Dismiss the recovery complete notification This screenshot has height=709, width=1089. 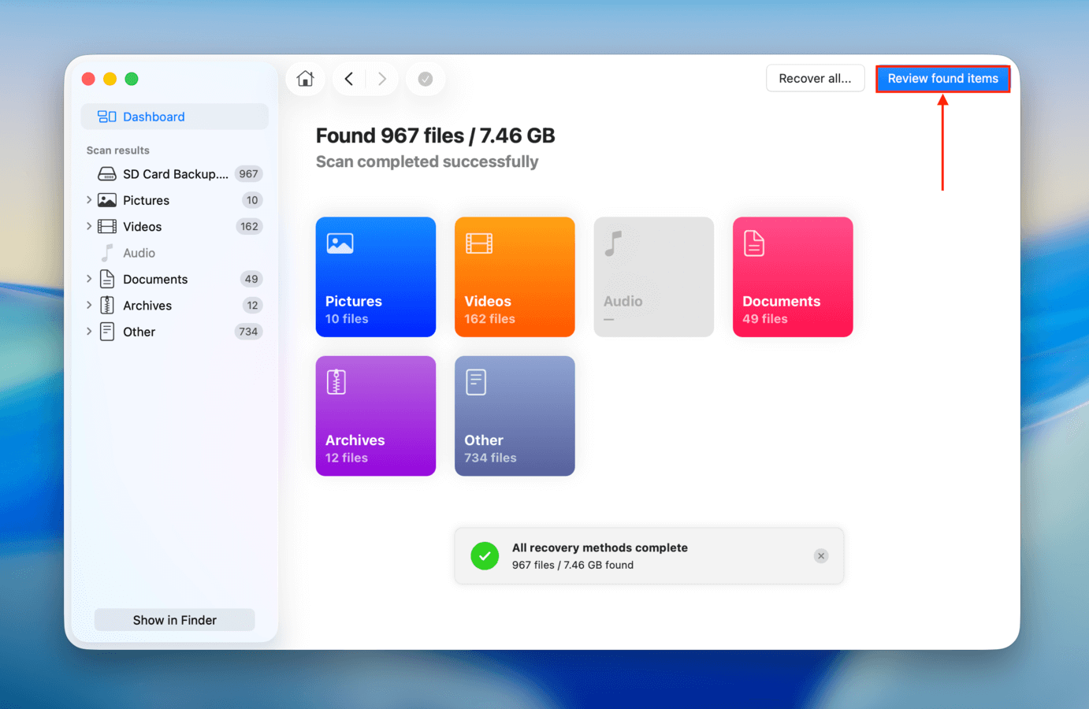[821, 555]
